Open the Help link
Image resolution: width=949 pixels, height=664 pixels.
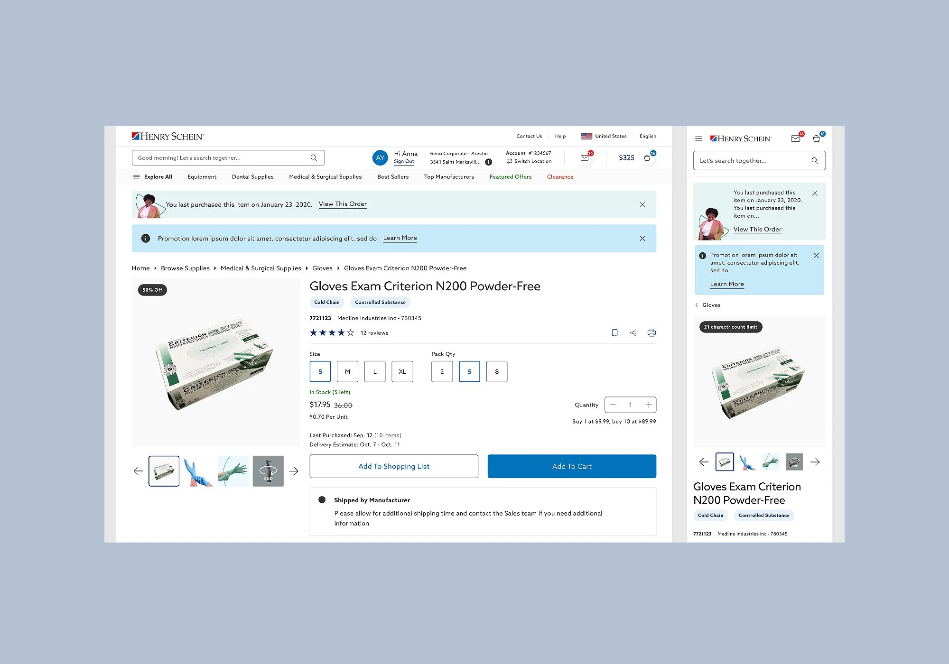[560, 137]
